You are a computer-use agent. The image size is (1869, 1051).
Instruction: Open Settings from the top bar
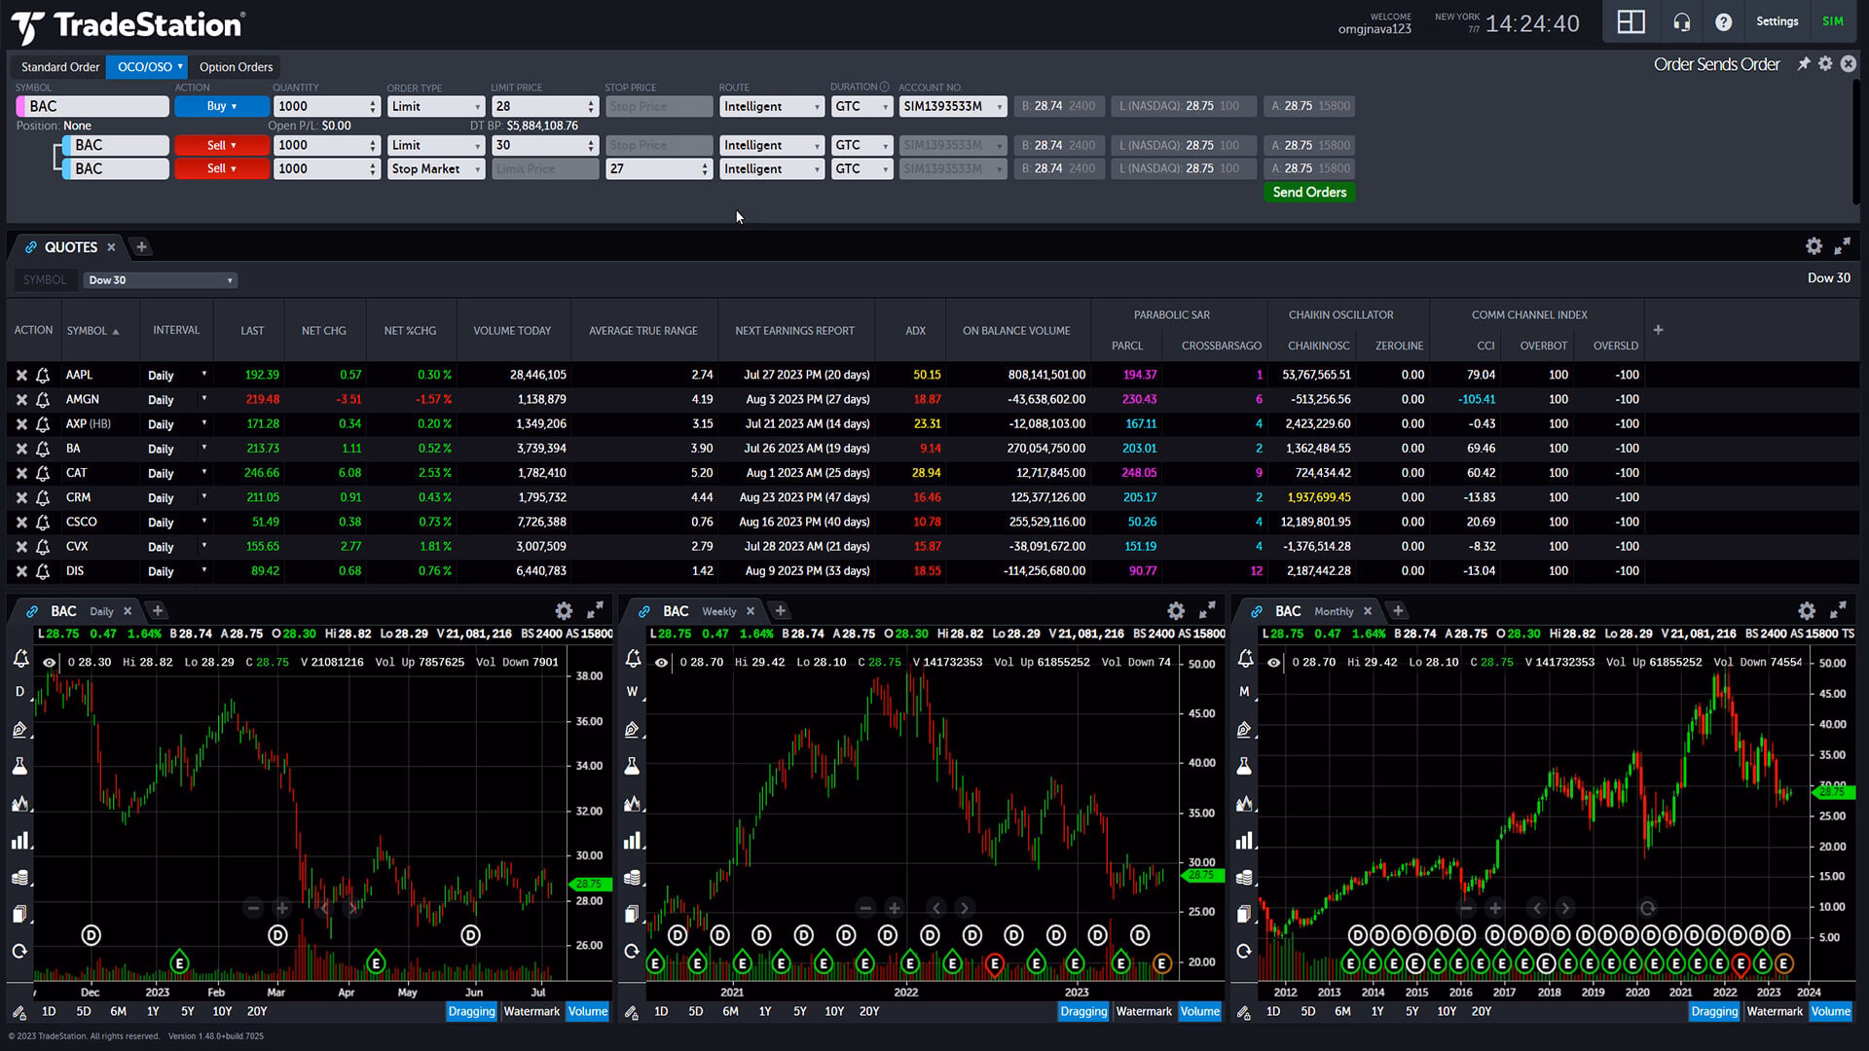pyautogui.click(x=1777, y=21)
